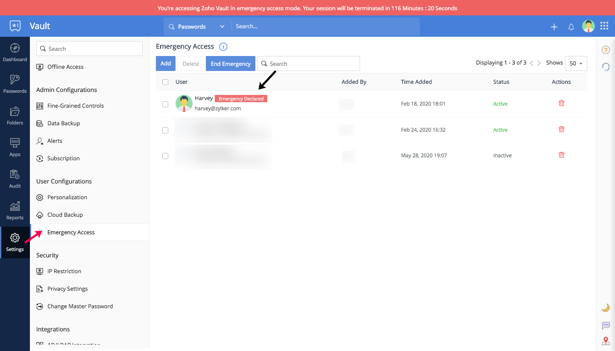Open the Dashboard section
This screenshot has height=351, width=615.
click(x=15, y=53)
